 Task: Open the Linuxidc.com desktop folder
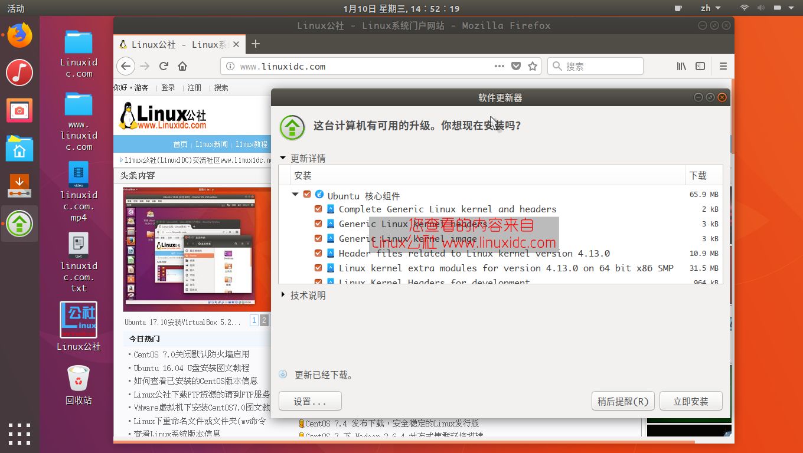click(79, 54)
